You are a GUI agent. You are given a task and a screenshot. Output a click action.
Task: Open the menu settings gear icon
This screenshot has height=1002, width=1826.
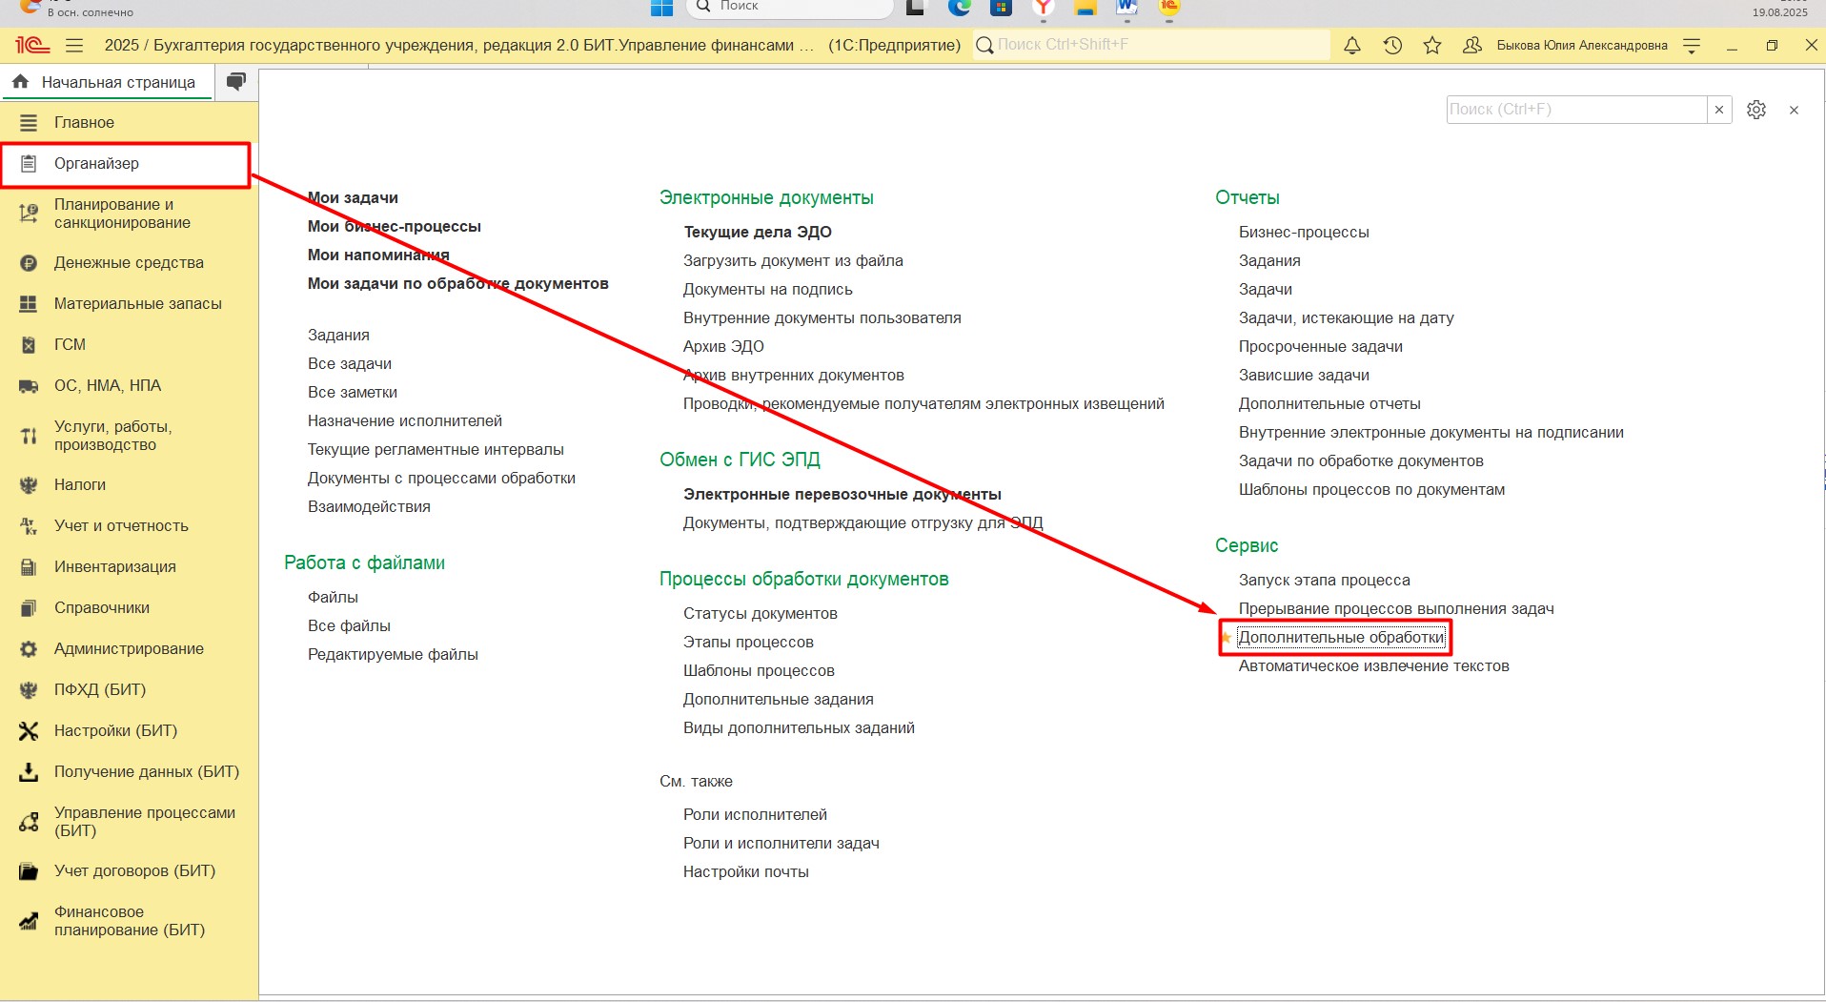point(1755,110)
